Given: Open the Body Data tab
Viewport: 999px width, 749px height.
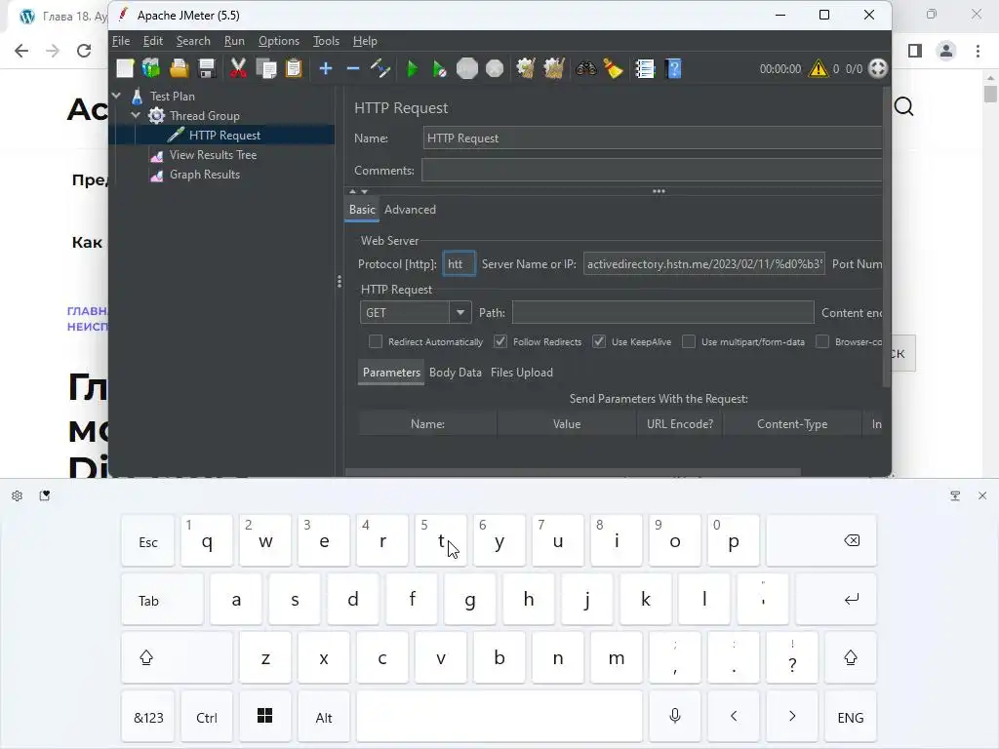Looking at the screenshot, I should click(455, 373).
